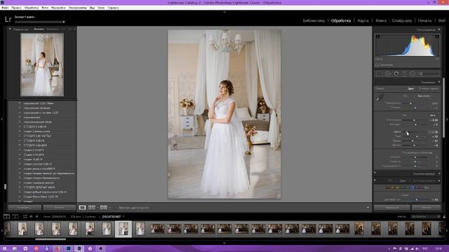The width and height of the screenshot is (449, 252).
Task: Expand the Тоновая кривая panel
Action: pyautogui.click(x=439, y=174)
